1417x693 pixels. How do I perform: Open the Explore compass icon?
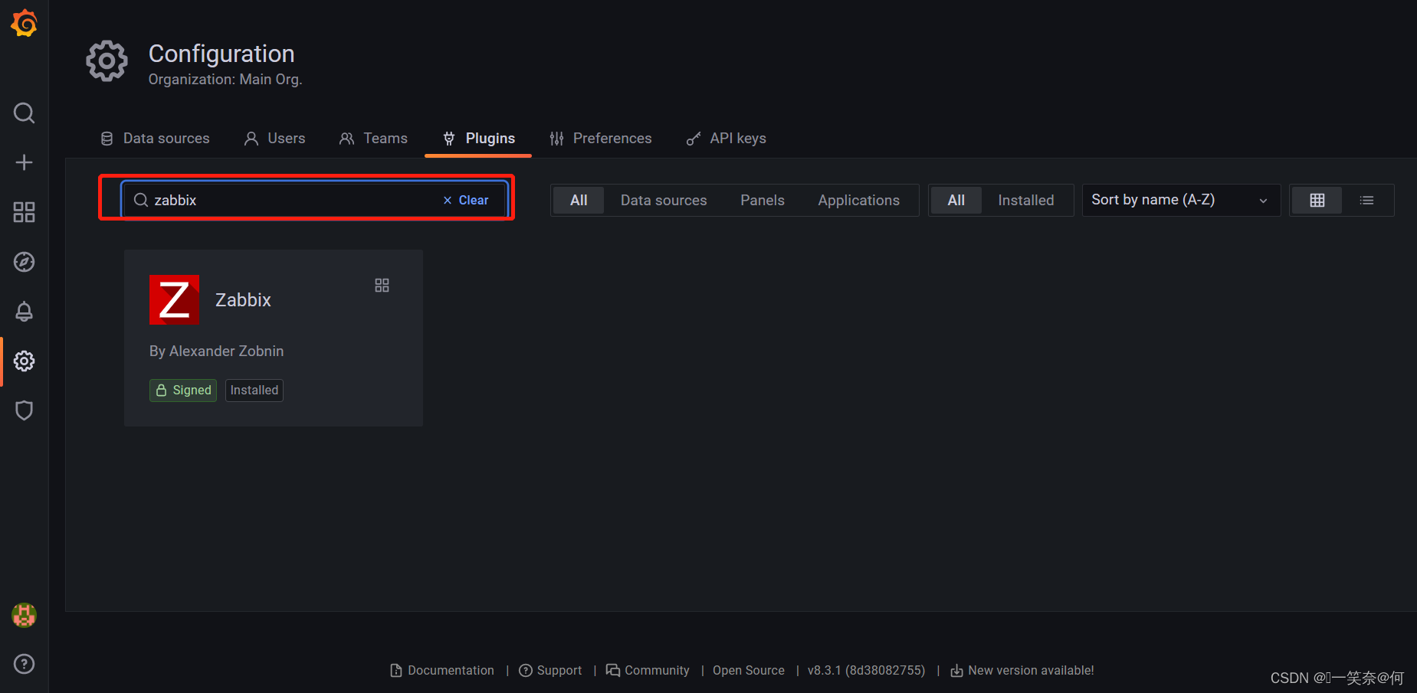pyautogui.click(x=24, y=262)
